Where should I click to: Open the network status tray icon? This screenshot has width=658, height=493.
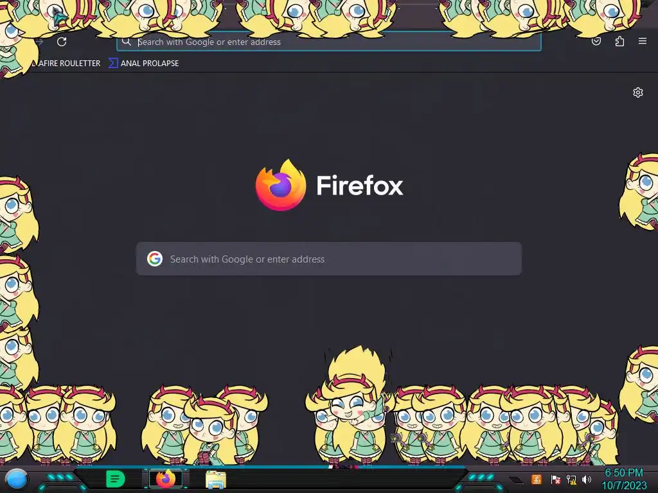coord(571,479)
